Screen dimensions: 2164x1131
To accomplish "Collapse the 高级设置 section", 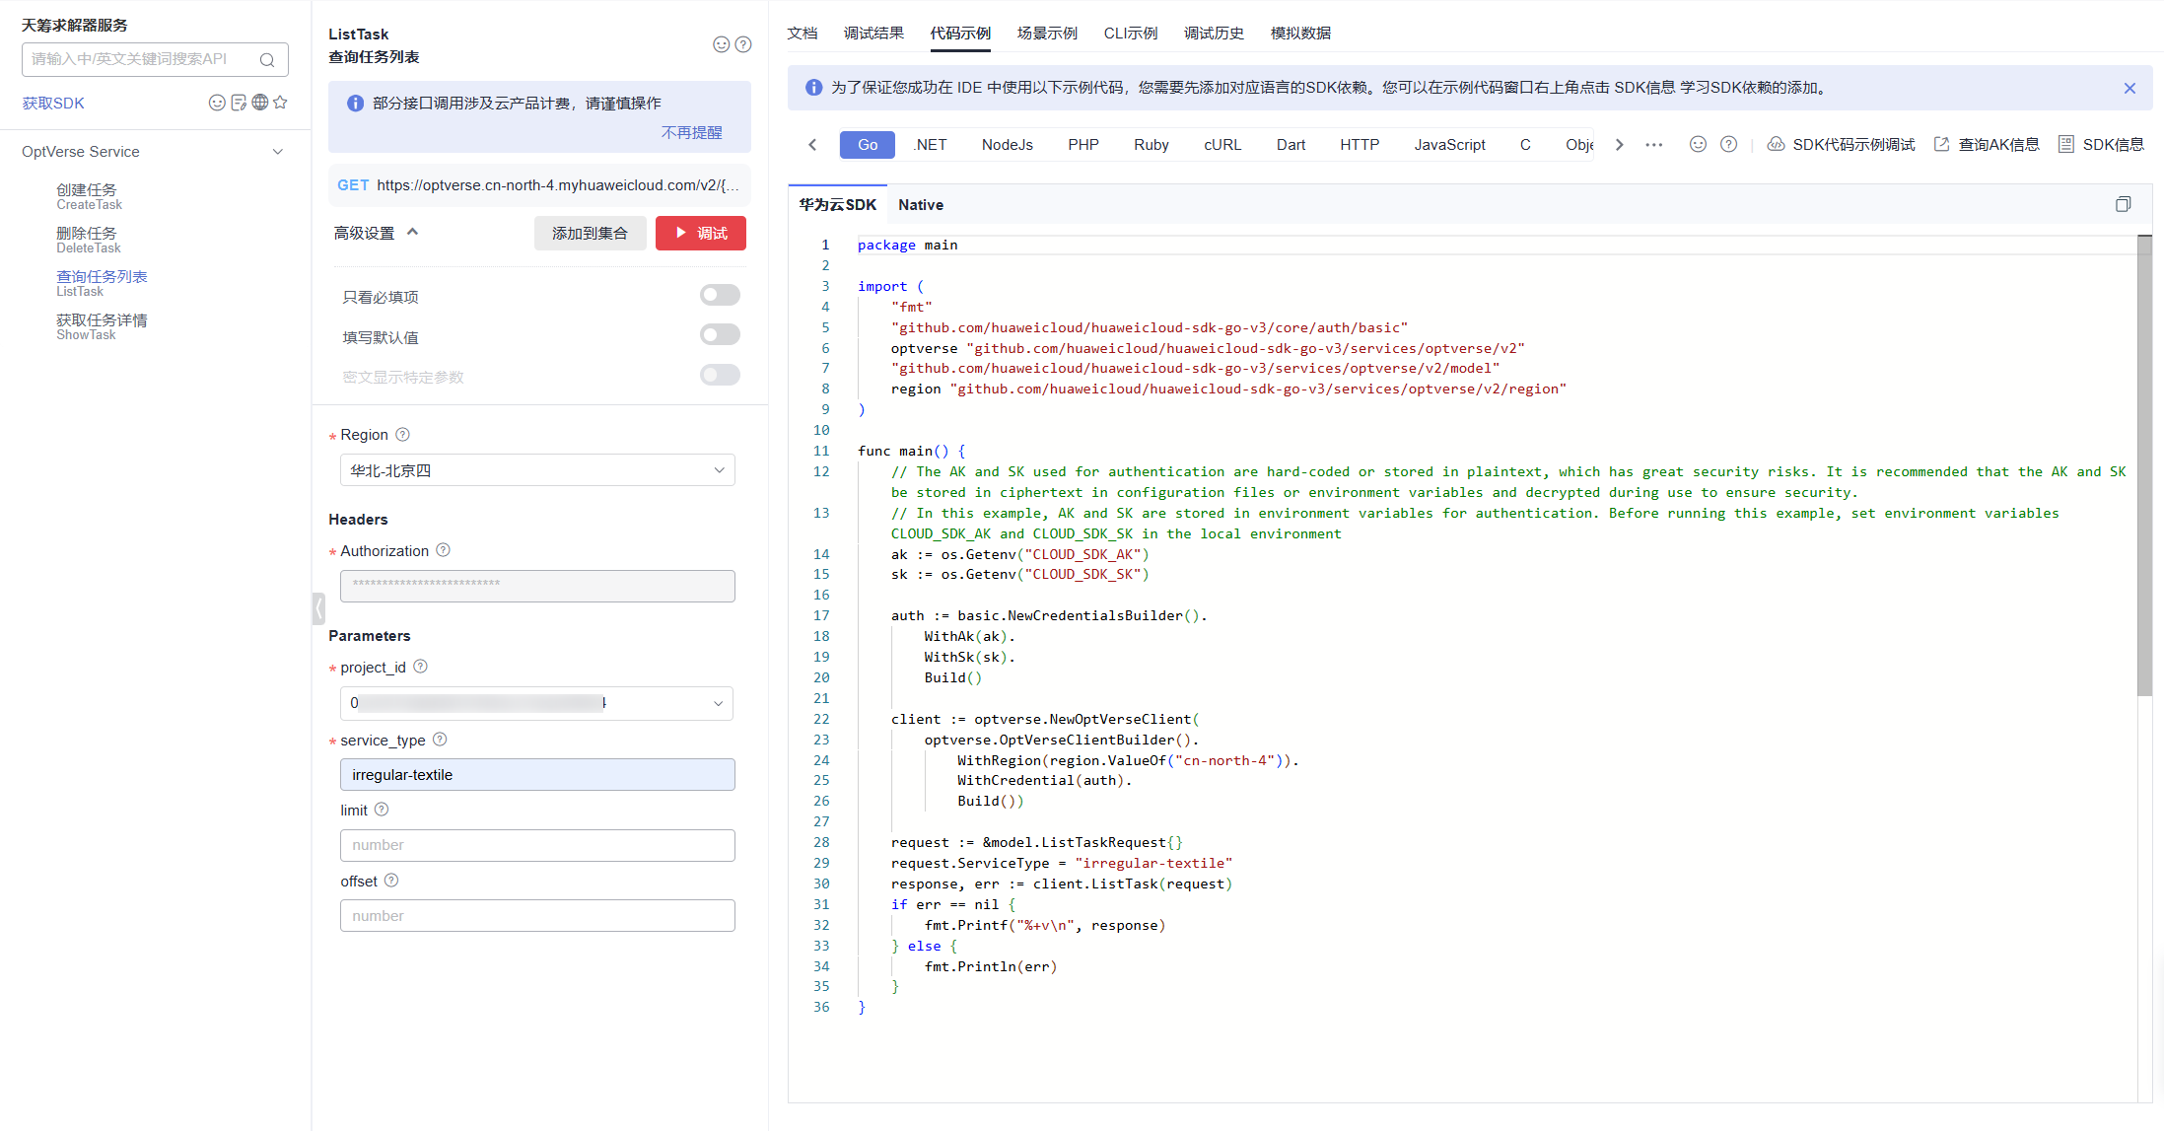I will [x=413, y=233].
